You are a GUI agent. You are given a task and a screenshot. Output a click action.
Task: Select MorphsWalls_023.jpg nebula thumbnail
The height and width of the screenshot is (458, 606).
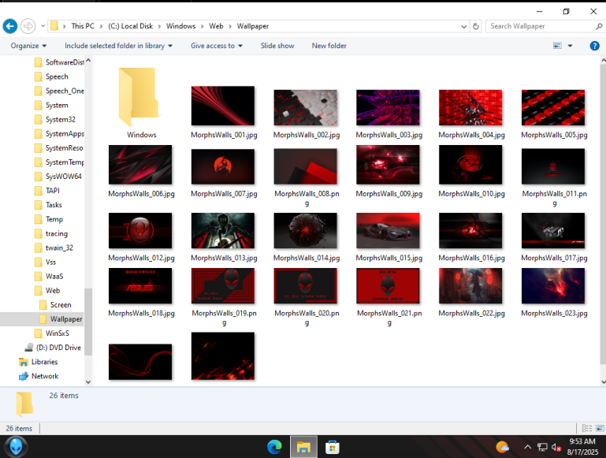pos(553,286)
